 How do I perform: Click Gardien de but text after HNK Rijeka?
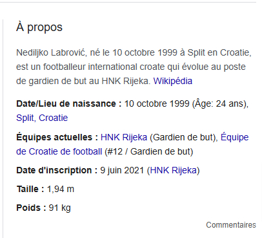point(184,137)
